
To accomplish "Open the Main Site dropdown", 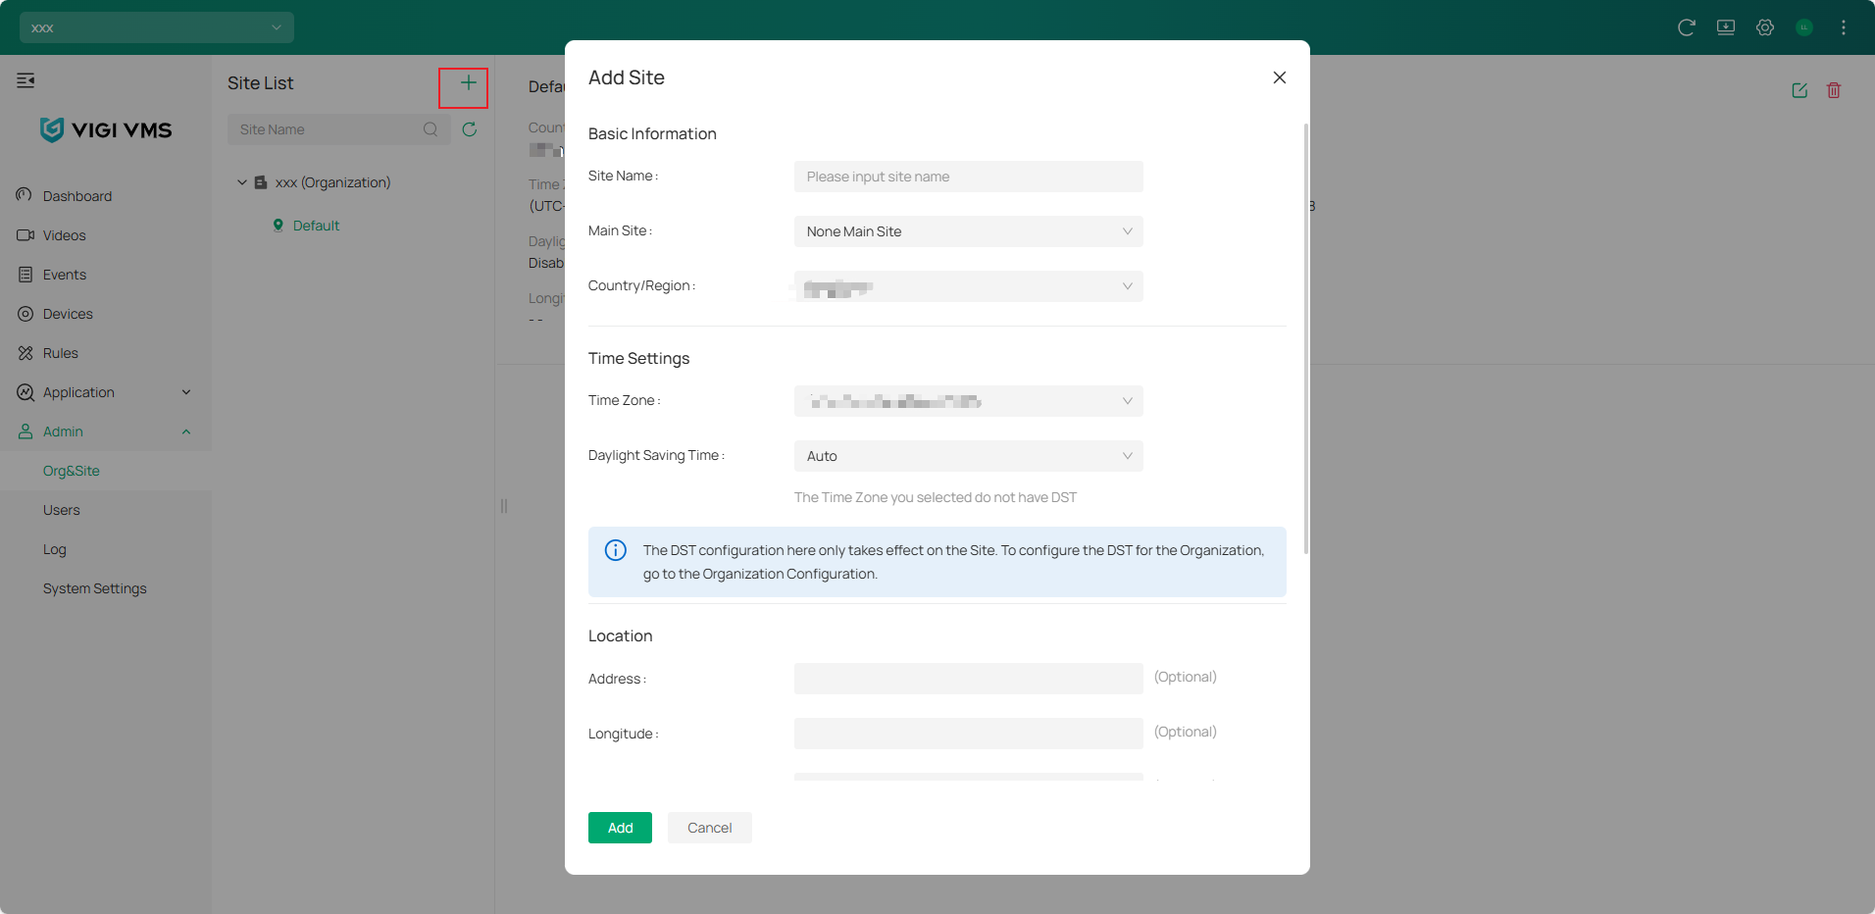I will 969,231.
